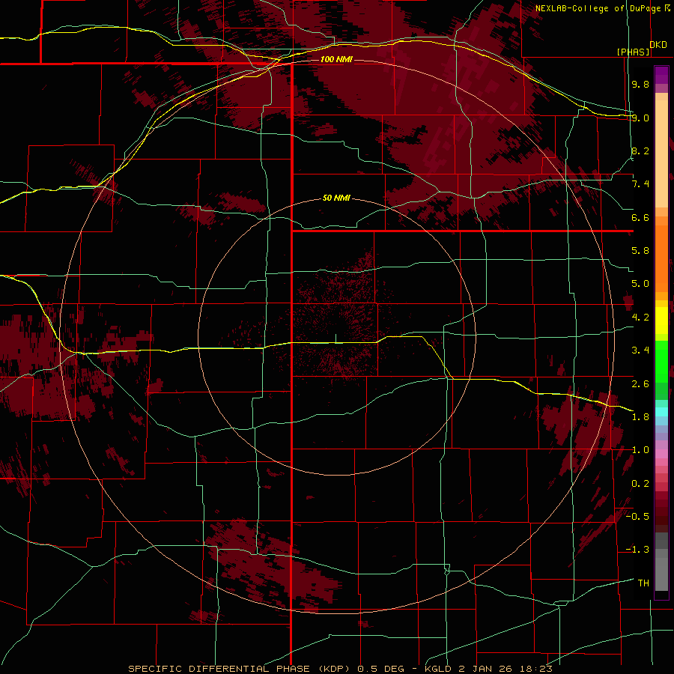Select the 6.6 scale label

[x=640, y=217]
